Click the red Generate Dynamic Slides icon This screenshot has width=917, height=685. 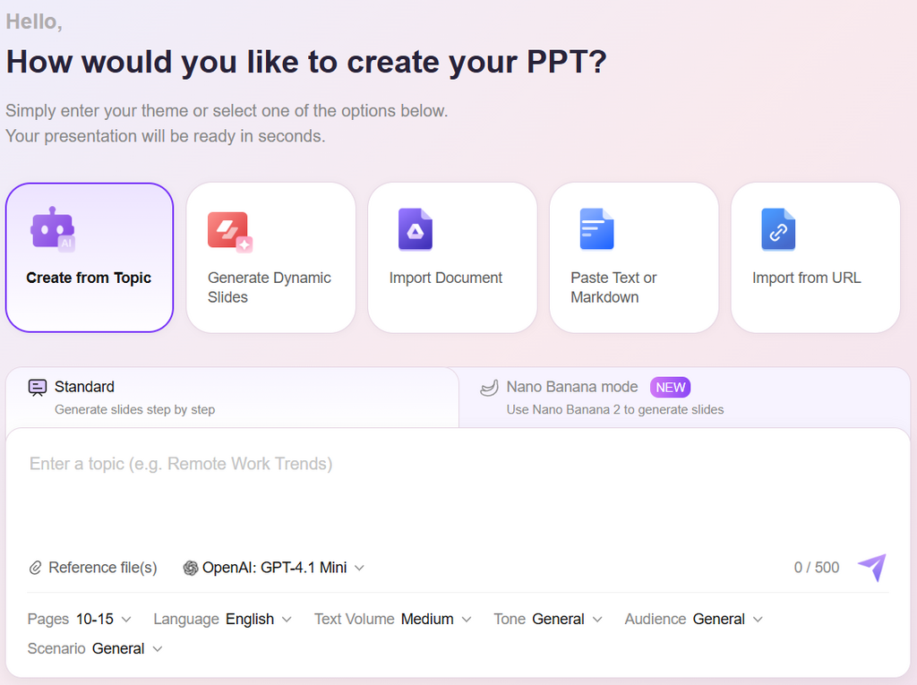point(229,231)
